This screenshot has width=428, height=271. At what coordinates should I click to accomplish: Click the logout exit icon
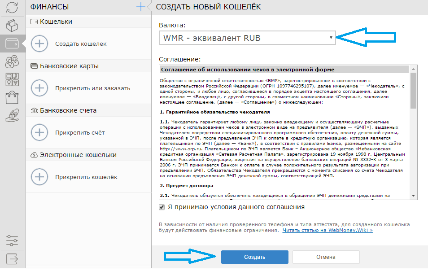click(12, 259)
